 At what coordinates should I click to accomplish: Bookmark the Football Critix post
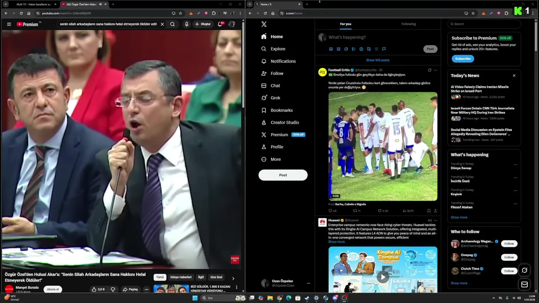(429, 211)
